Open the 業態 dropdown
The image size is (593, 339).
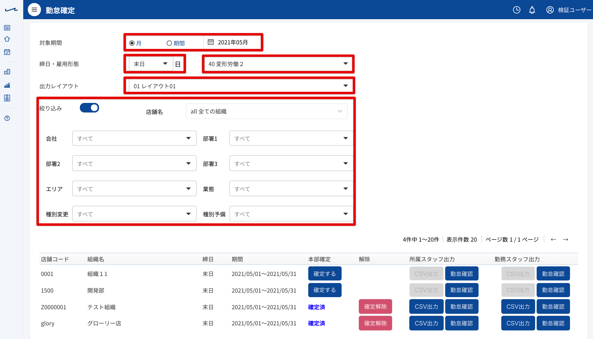[x=291, y=189]
